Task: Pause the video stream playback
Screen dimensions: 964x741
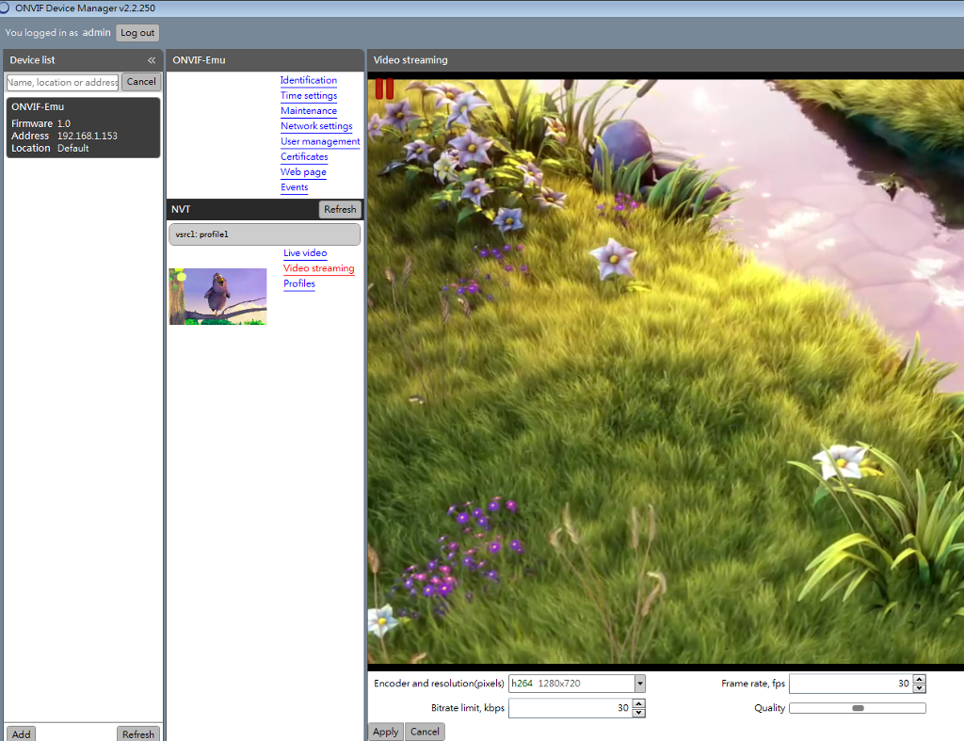Action: click(x=384, y=89)
